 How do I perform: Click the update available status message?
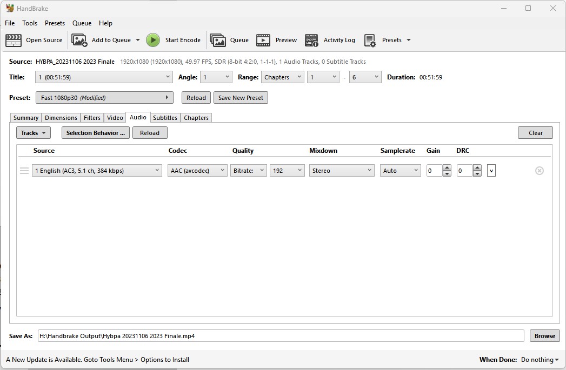(97, 360)
